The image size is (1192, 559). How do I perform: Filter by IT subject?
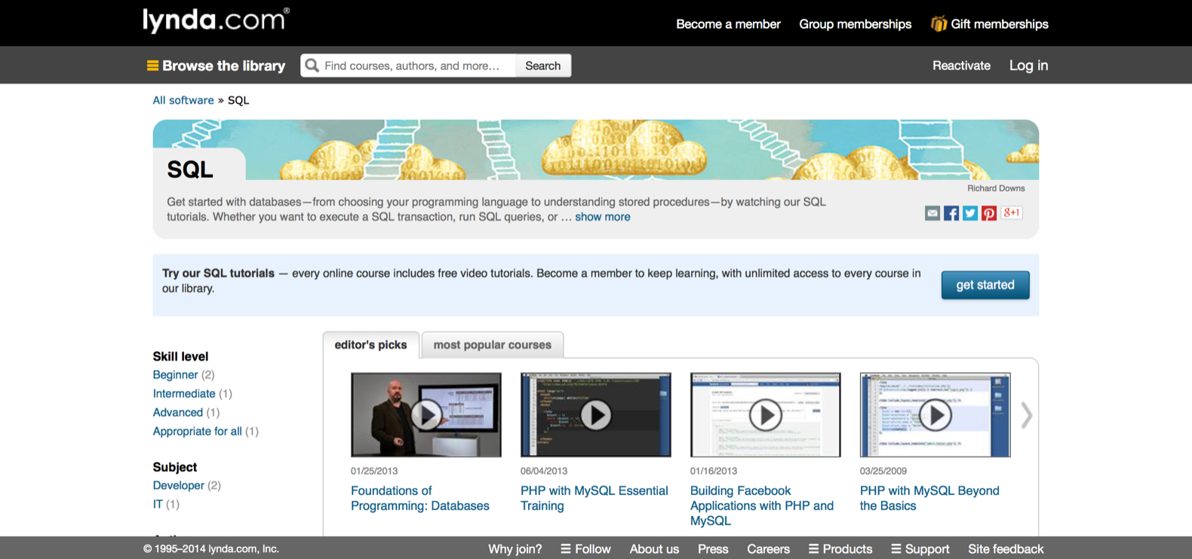158,505
